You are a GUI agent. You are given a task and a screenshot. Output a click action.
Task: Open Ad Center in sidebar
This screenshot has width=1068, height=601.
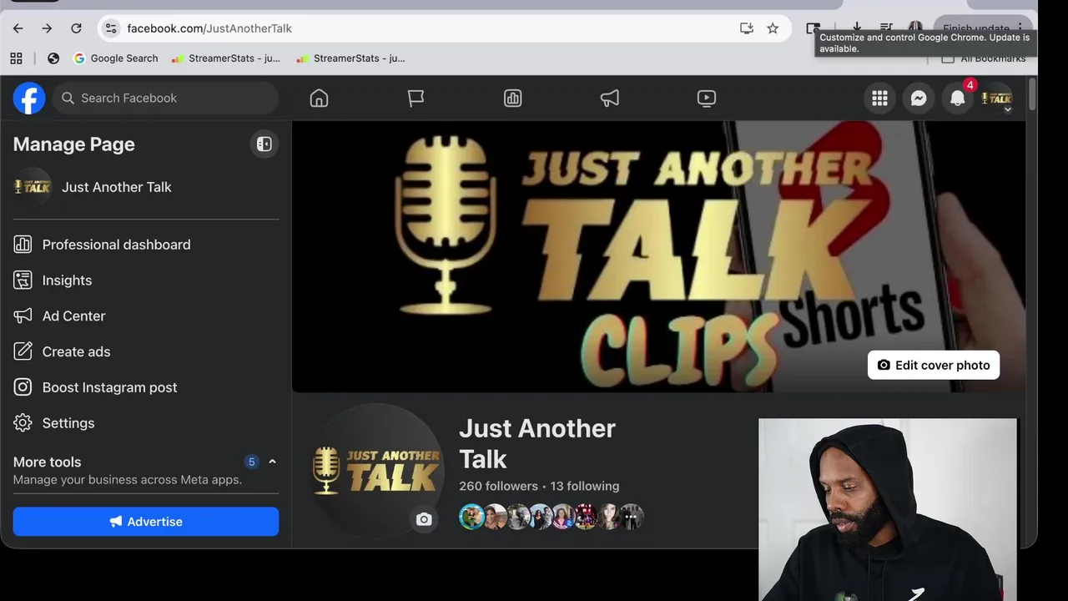[x=146, y=316]
